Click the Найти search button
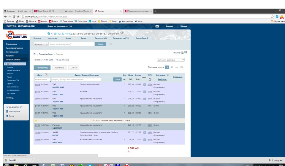This screenshot has height=166, width=285. [101, 44]
